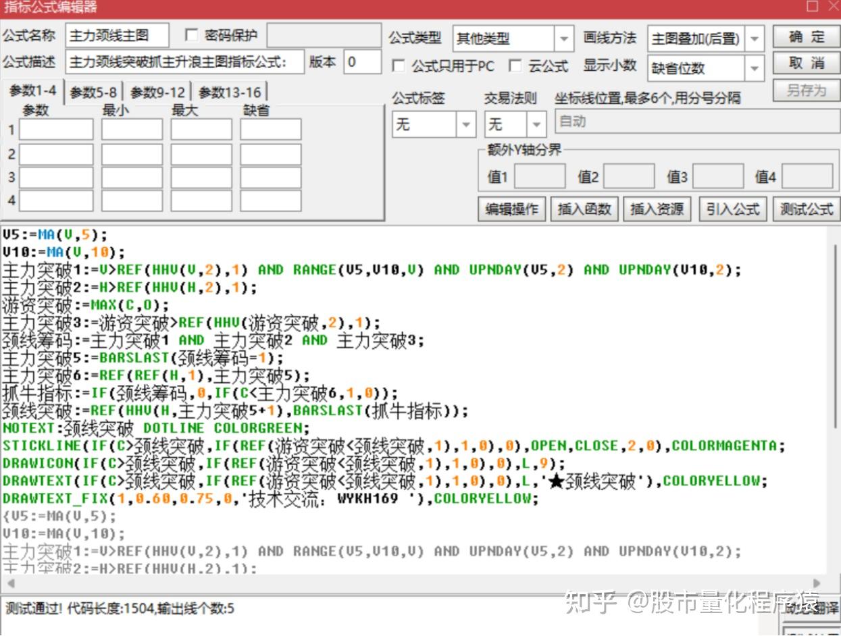Click the 取消 cancel button
This screenshot has width=841, height=636.
pyautogui.click(x=807, y=64)
